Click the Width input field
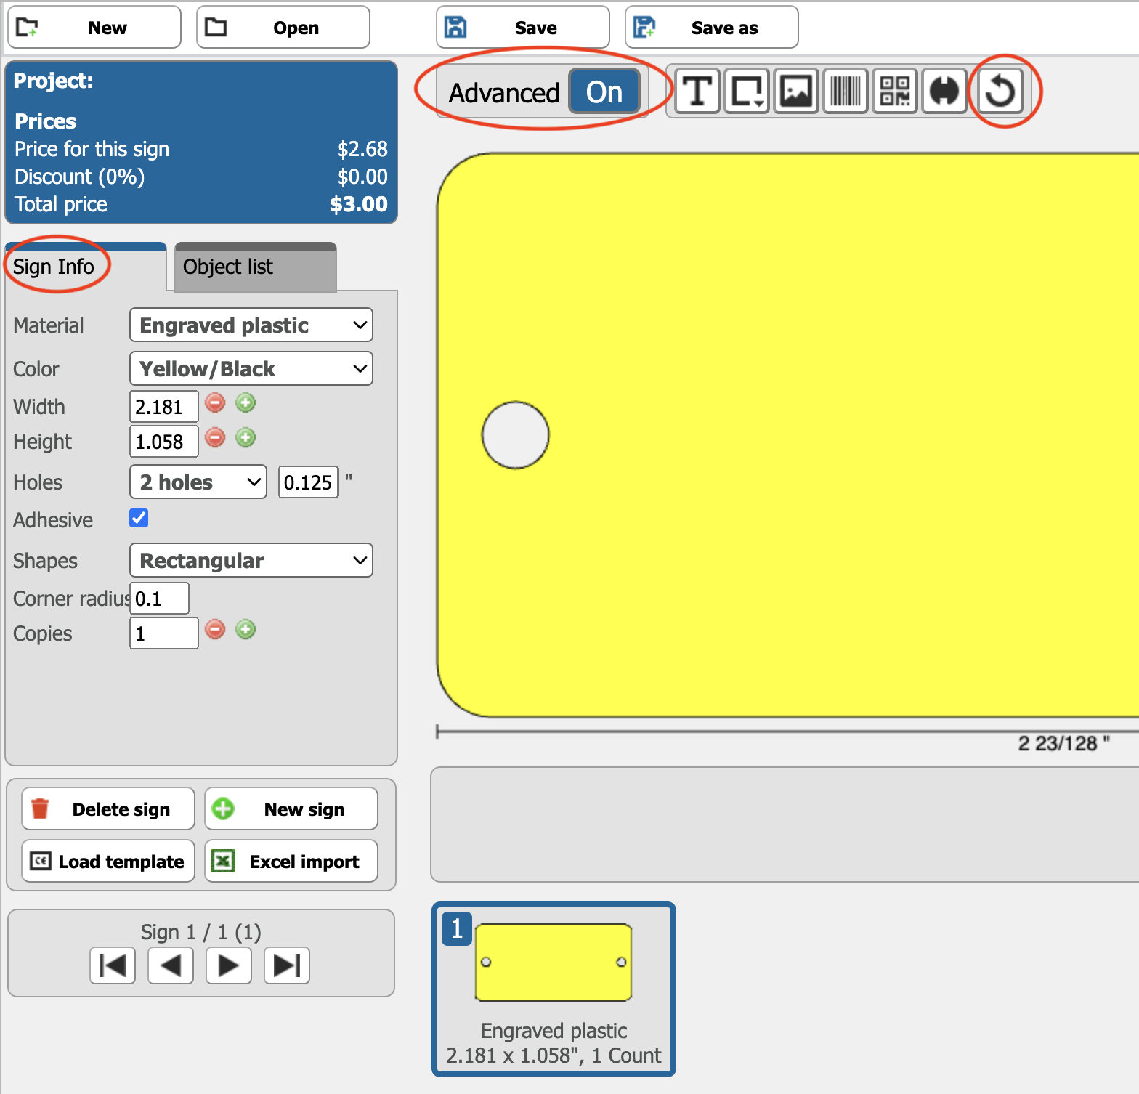This screenshot has height=1094, width=1139. click(164, 406)
